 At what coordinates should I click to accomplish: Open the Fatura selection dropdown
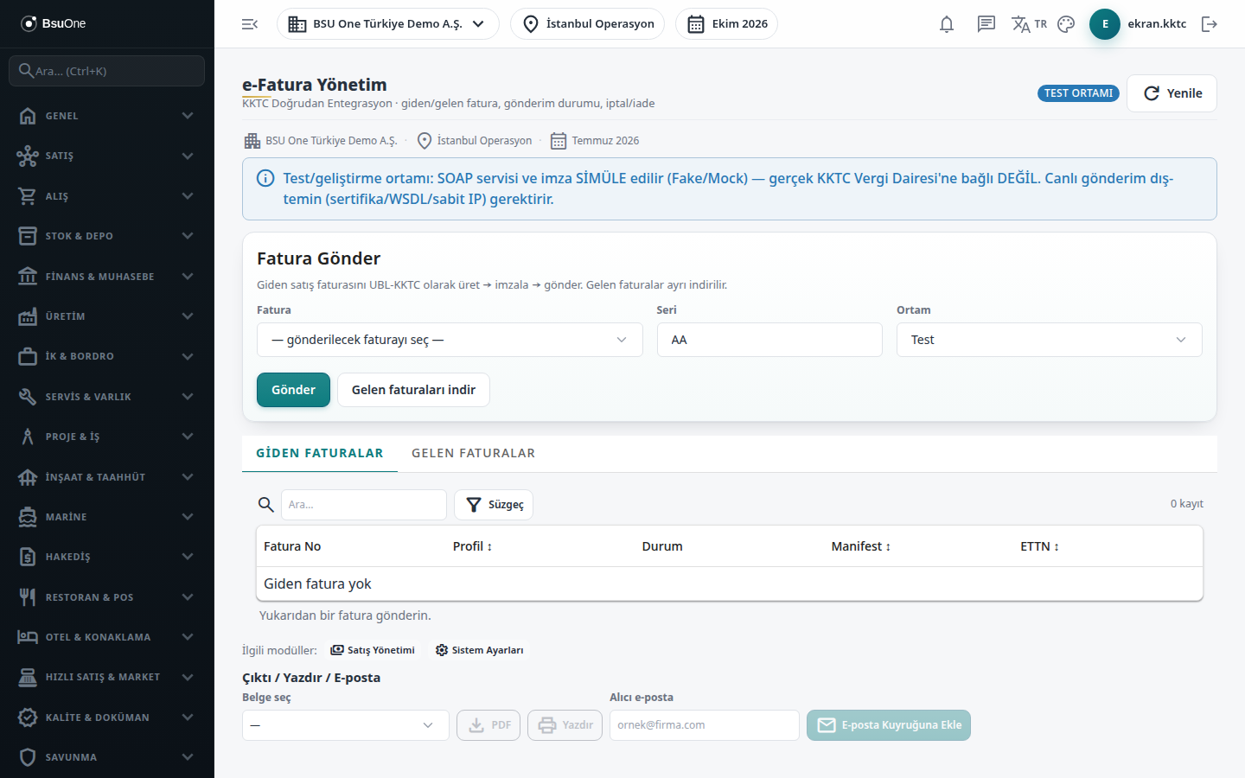point(450,340)
